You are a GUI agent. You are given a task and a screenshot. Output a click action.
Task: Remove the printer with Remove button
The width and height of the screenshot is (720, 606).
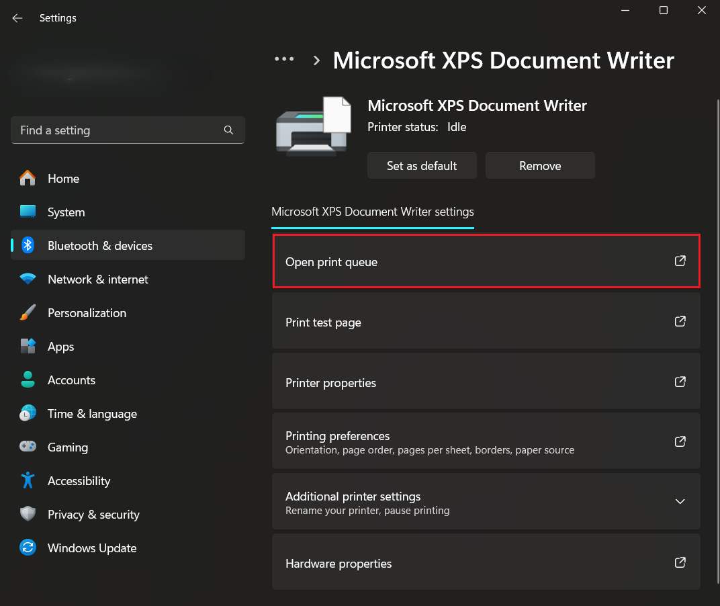[x=540, y=166]
